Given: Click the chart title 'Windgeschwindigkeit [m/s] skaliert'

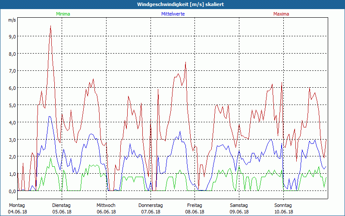Looking at the screenshot, I should [180, 4].
